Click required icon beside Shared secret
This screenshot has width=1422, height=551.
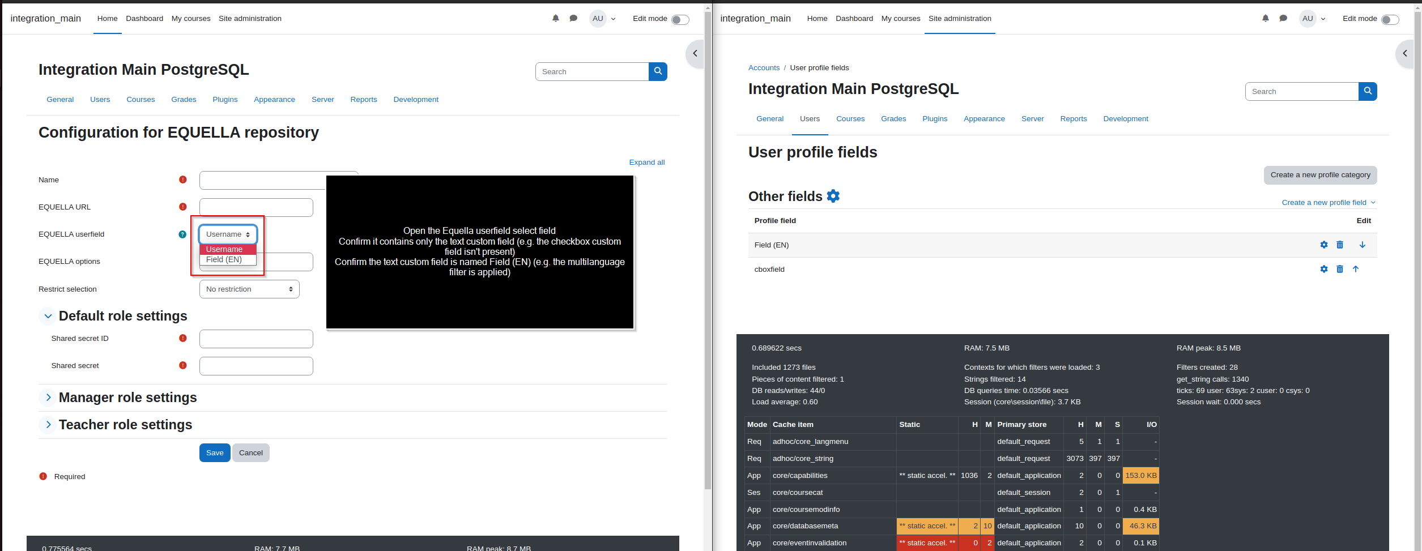pyautogui.click(x=183, y=365)
